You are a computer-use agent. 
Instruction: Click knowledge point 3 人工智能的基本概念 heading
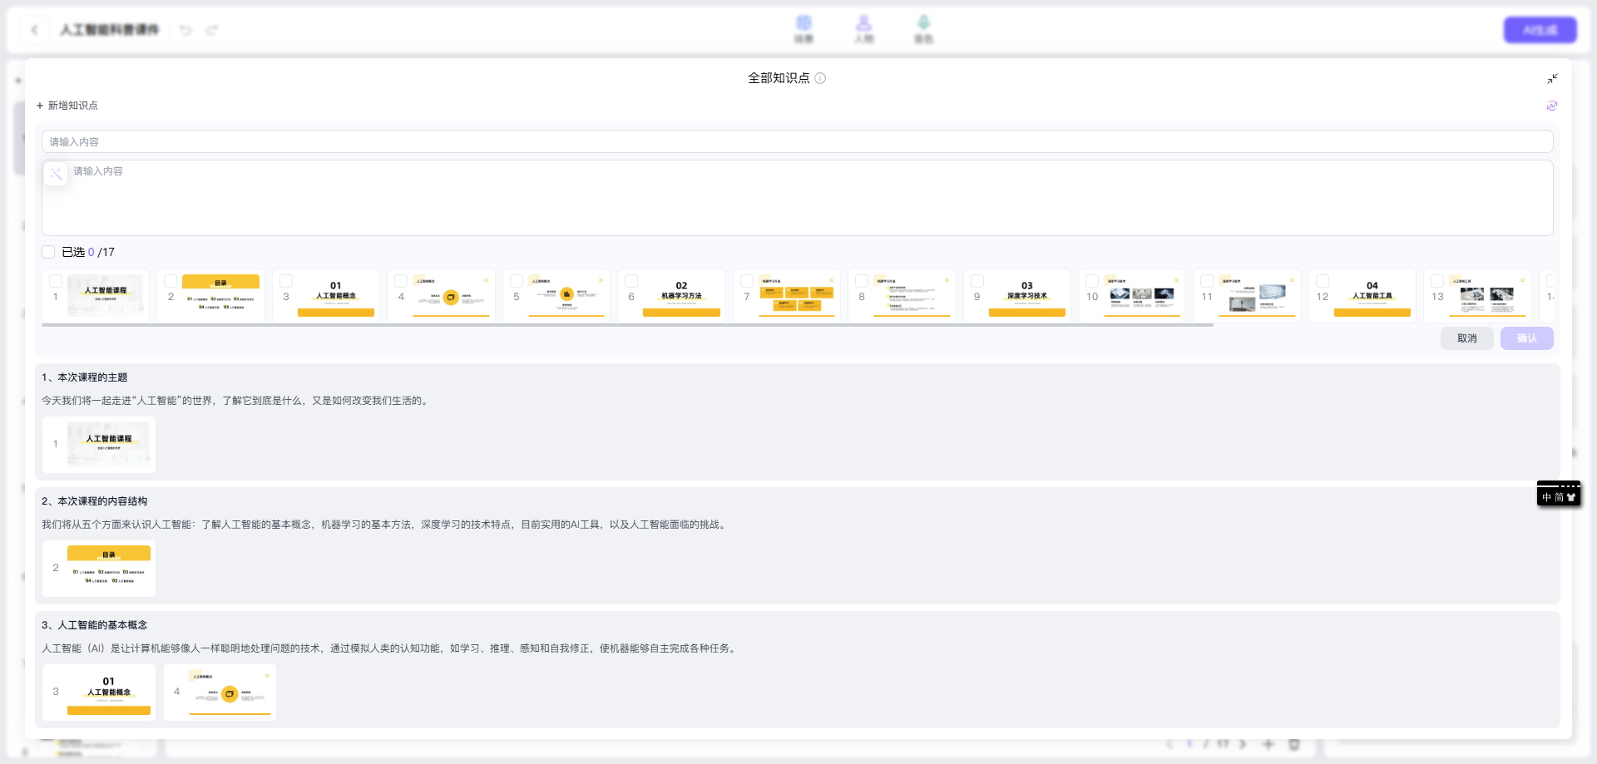pyautogui.click(x=94, y=625)
